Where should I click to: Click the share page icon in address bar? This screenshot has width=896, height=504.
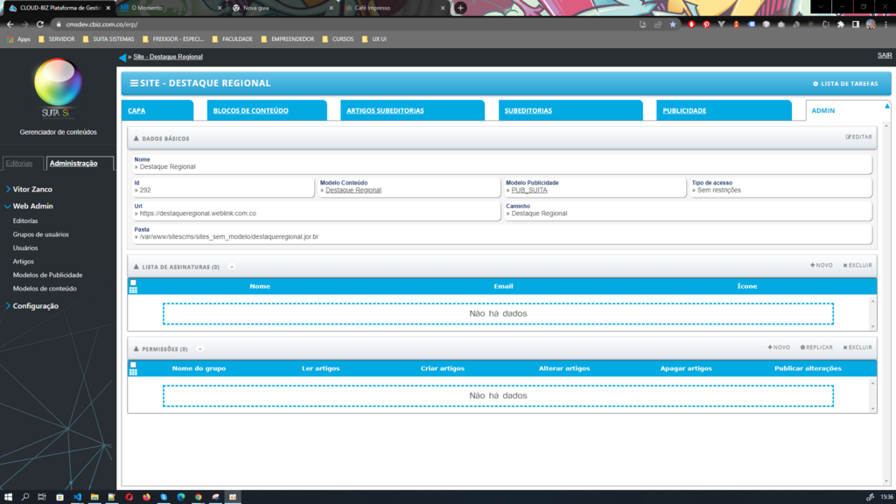tap(658, 24)
